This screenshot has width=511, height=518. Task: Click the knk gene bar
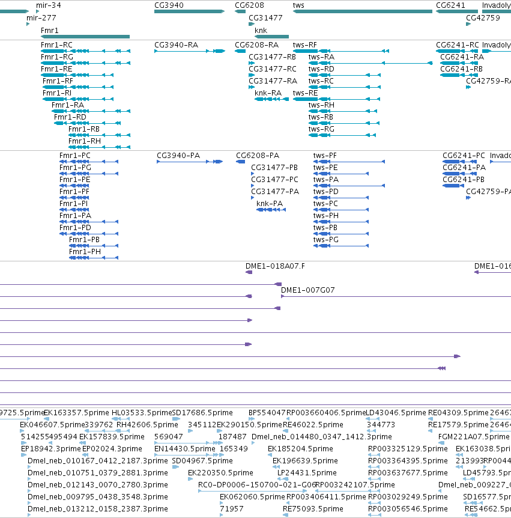(x=271, y=37)
